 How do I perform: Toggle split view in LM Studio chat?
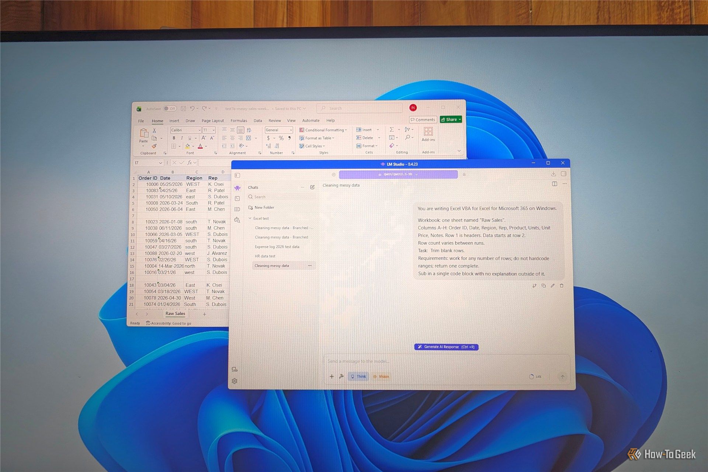coord(555,184)
